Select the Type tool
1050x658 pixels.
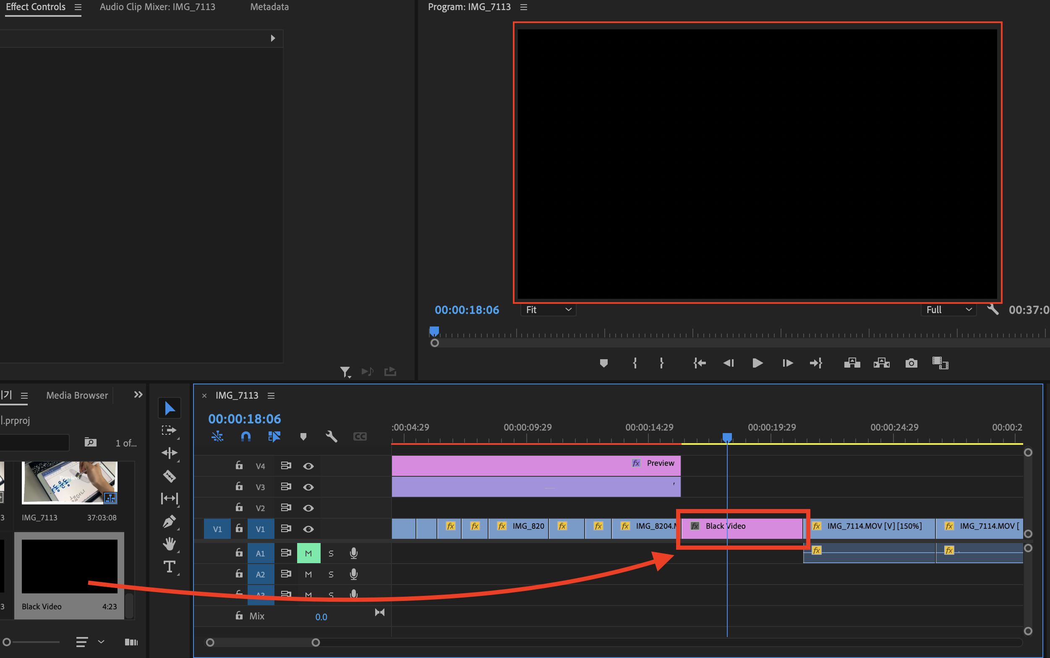click(x=169, y=567)
